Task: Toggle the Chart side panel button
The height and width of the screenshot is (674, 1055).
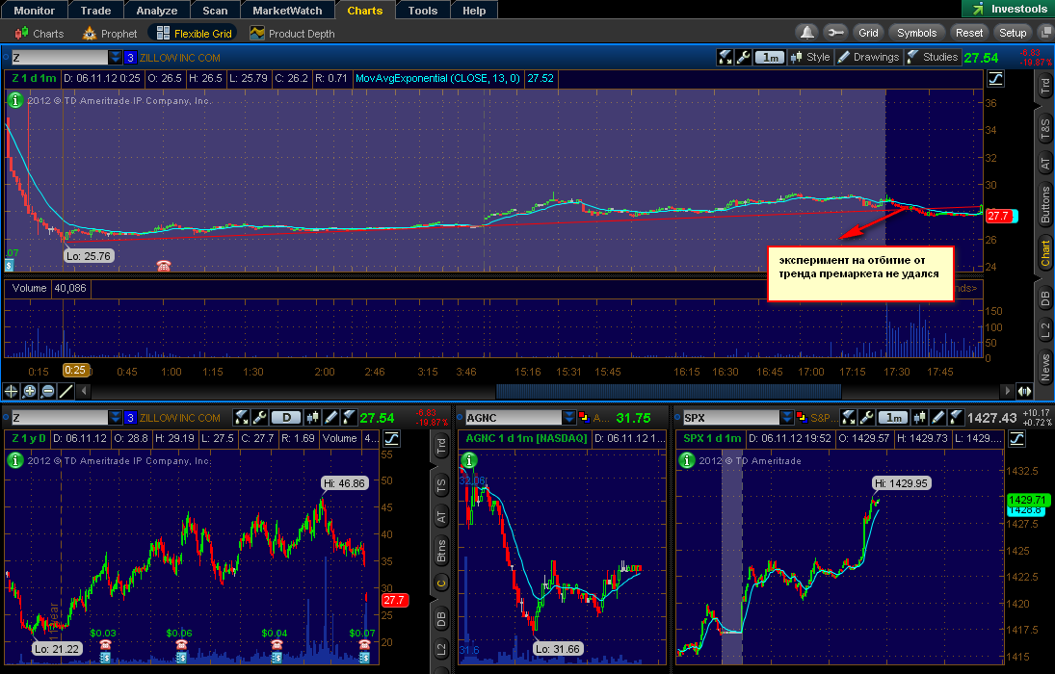Action: click(x=1044, y=252)
